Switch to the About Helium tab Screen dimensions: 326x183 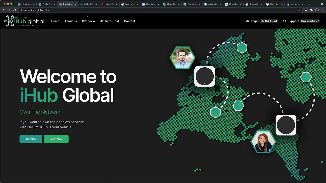tap(171, 4)
